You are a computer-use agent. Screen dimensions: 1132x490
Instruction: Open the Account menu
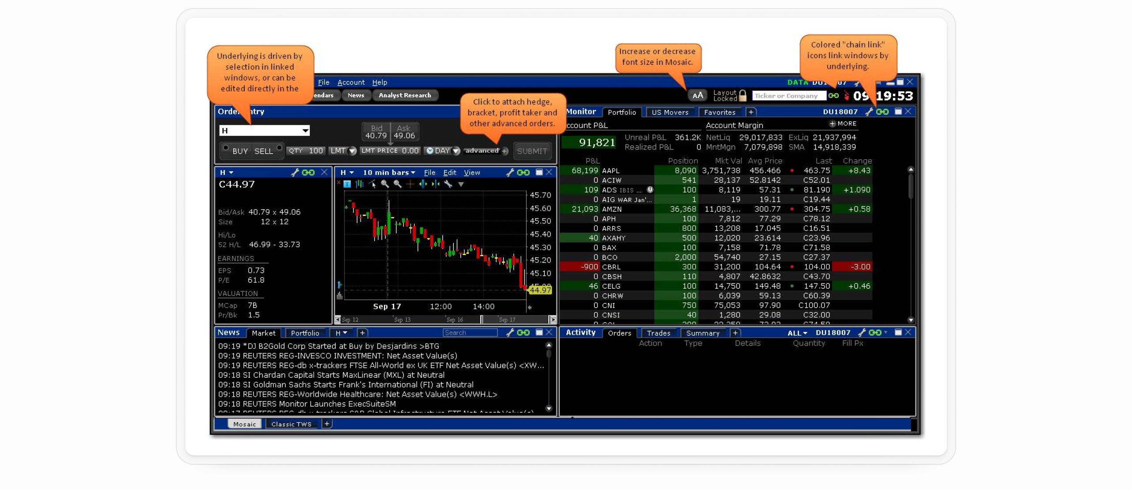pos(351,83)
